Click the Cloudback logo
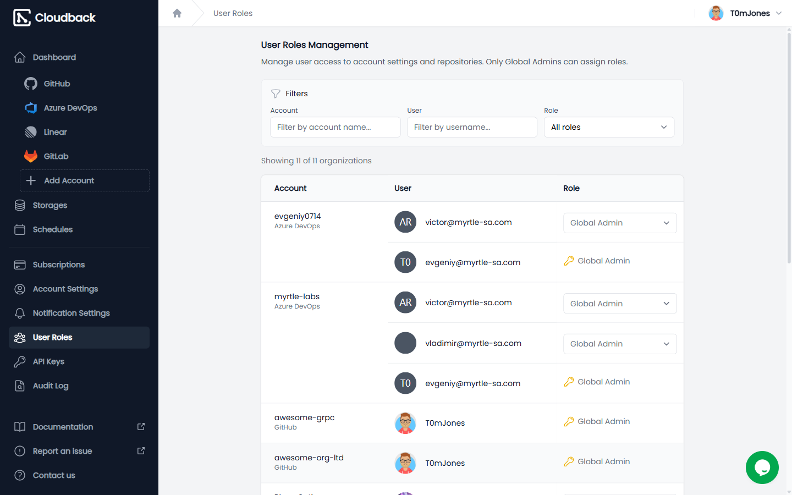This screenshot has height=495, width=792. click(54, 18)
